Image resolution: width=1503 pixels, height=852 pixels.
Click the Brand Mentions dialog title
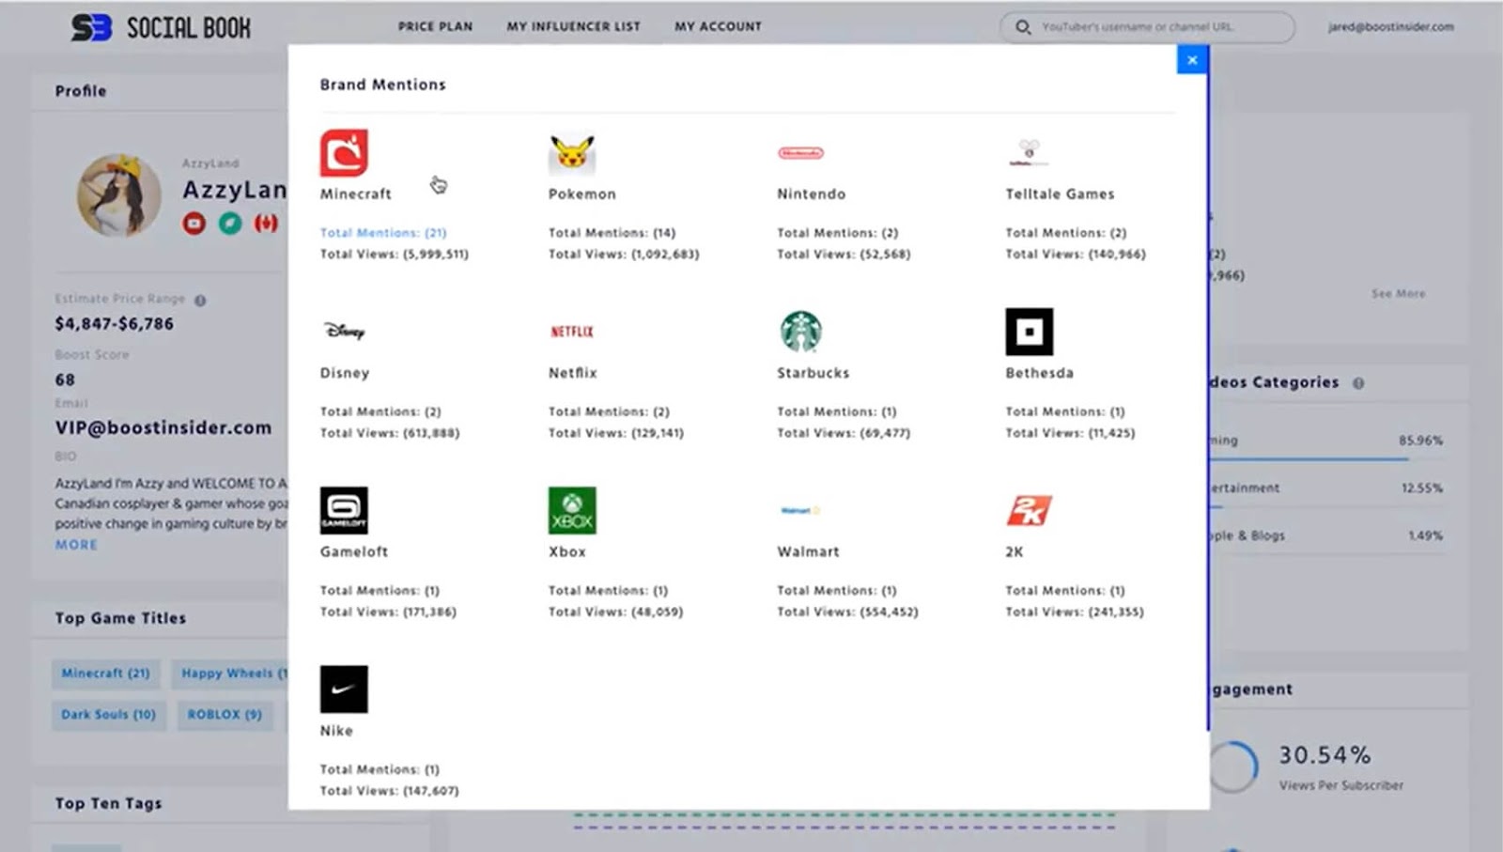(383, 85)
